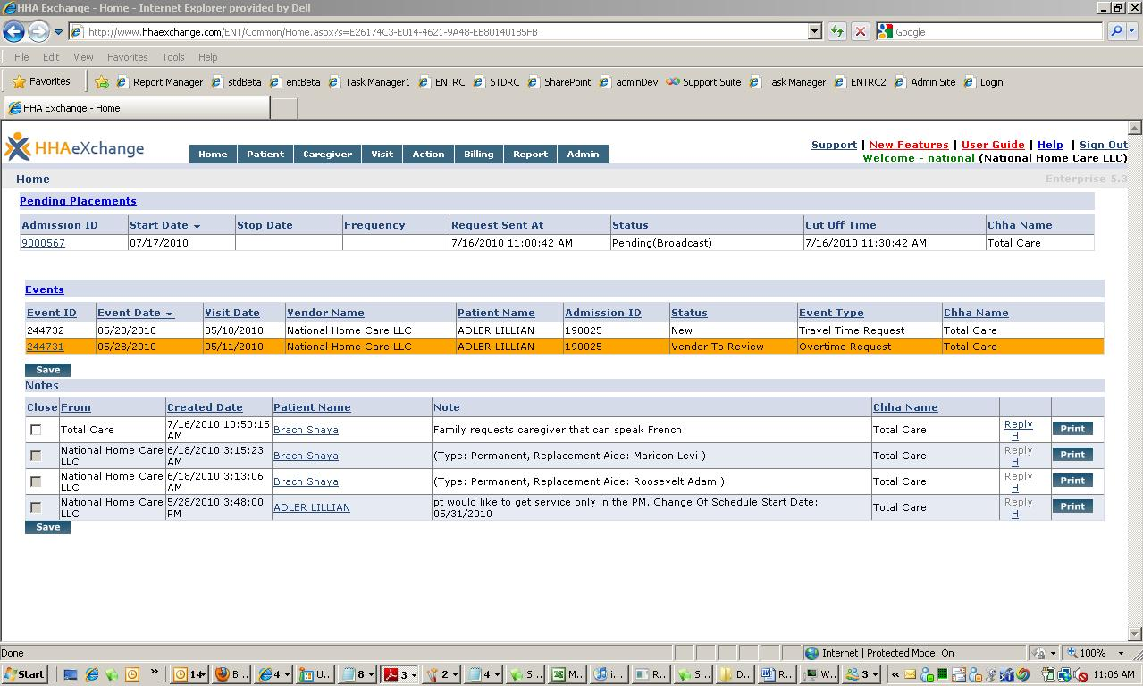Check Close box for Roosevelt Adam note
This screenshot has height=686, width=1143.
click(x=36, y=481)
